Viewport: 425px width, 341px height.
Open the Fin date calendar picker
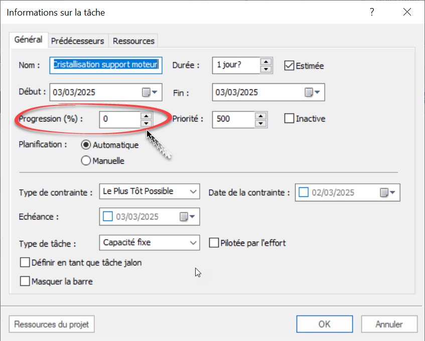tap(312, 92)
